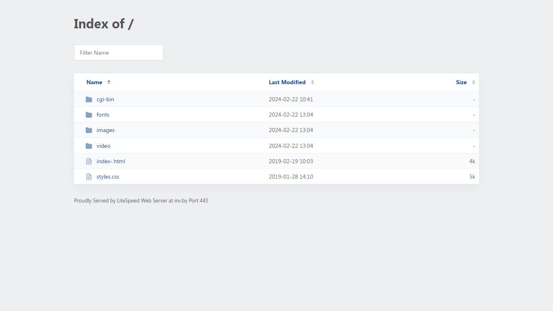Click the video folder icon
553x311 pixels.
pos(89,146)
